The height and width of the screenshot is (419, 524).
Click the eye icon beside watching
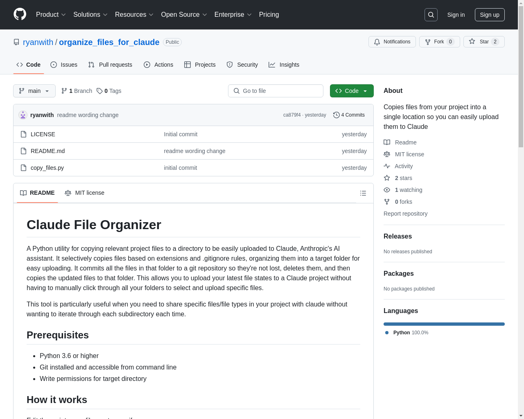click(387, 190)
